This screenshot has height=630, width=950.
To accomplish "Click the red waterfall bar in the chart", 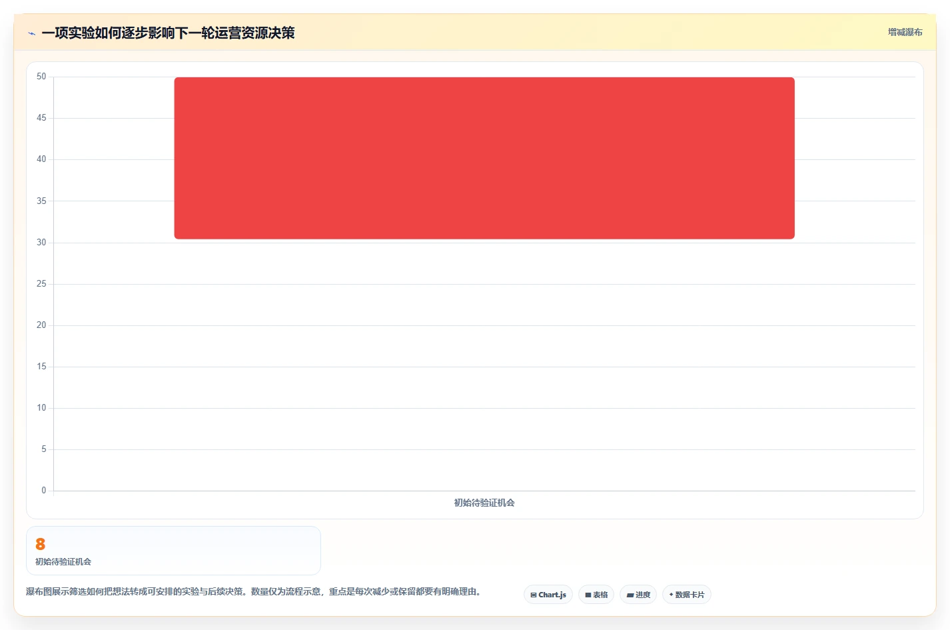I will pos(484,158).
